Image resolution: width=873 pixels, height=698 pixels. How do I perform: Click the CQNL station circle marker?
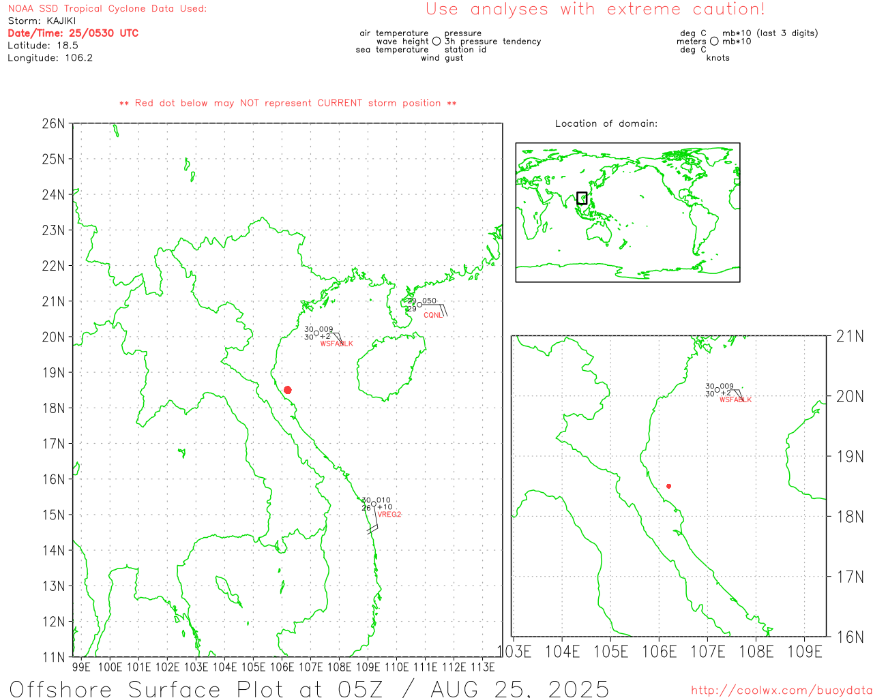(x=419, y=305)
